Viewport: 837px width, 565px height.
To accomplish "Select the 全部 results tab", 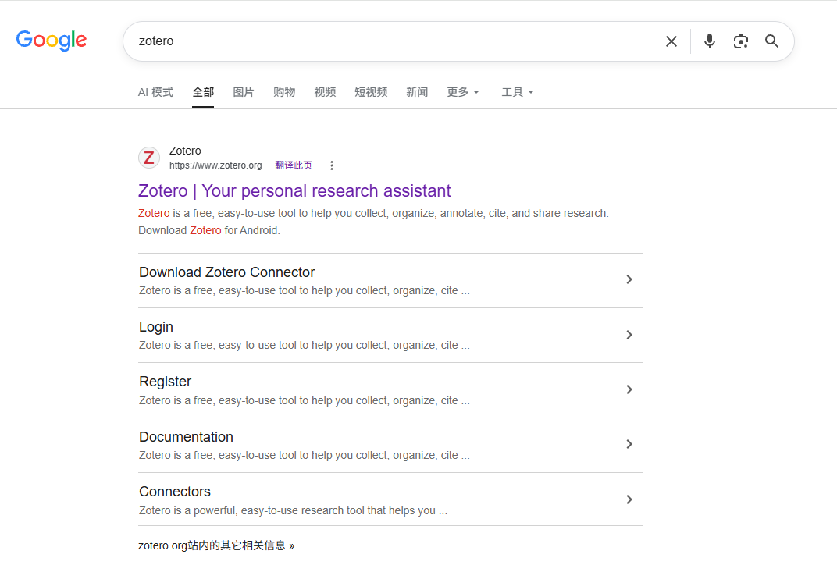I will (203, 92).
